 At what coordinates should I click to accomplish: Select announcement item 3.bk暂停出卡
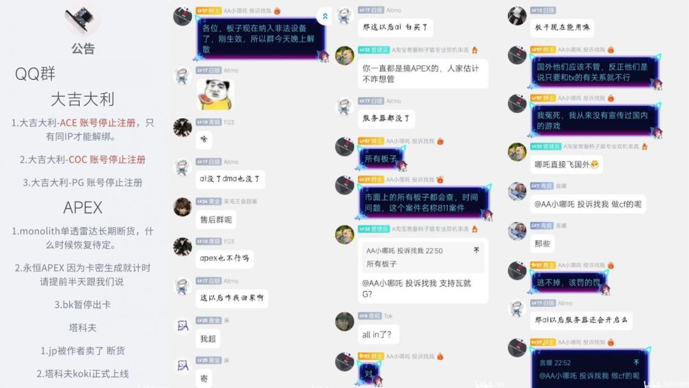point(82,304)
